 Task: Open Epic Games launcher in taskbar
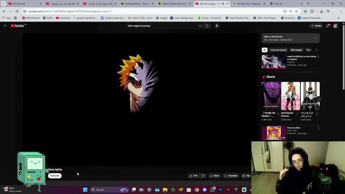[x=236, y=190]
